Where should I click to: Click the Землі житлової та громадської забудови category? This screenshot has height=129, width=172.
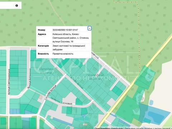pos(69,48)
